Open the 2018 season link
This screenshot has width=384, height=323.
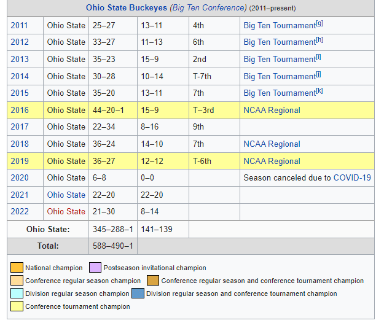[20, 144]
